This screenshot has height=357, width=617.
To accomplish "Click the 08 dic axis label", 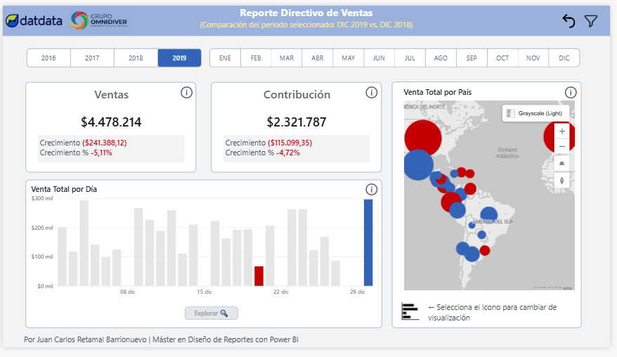I will coord(127,292).
